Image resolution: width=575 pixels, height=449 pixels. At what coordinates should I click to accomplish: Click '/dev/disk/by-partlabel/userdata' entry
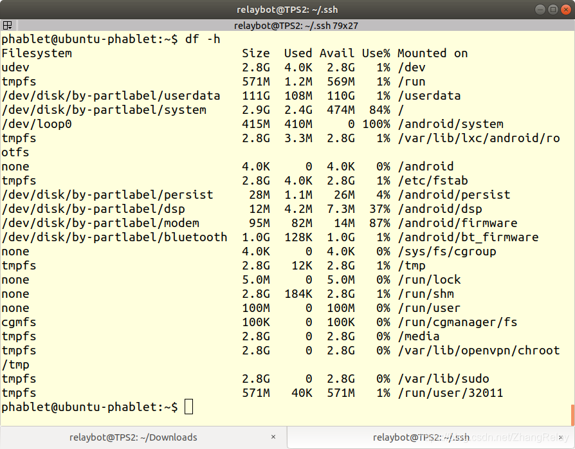[x=111, y=96]
